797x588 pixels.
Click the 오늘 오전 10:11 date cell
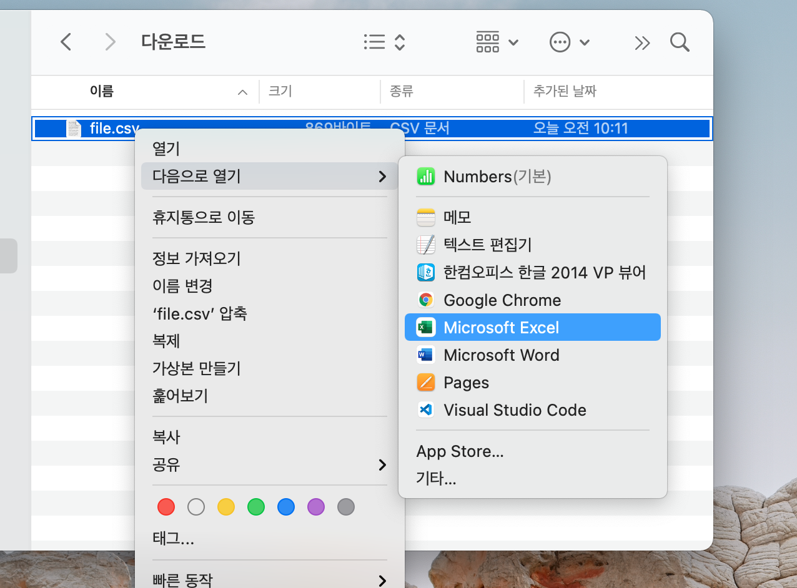(580, 129)
